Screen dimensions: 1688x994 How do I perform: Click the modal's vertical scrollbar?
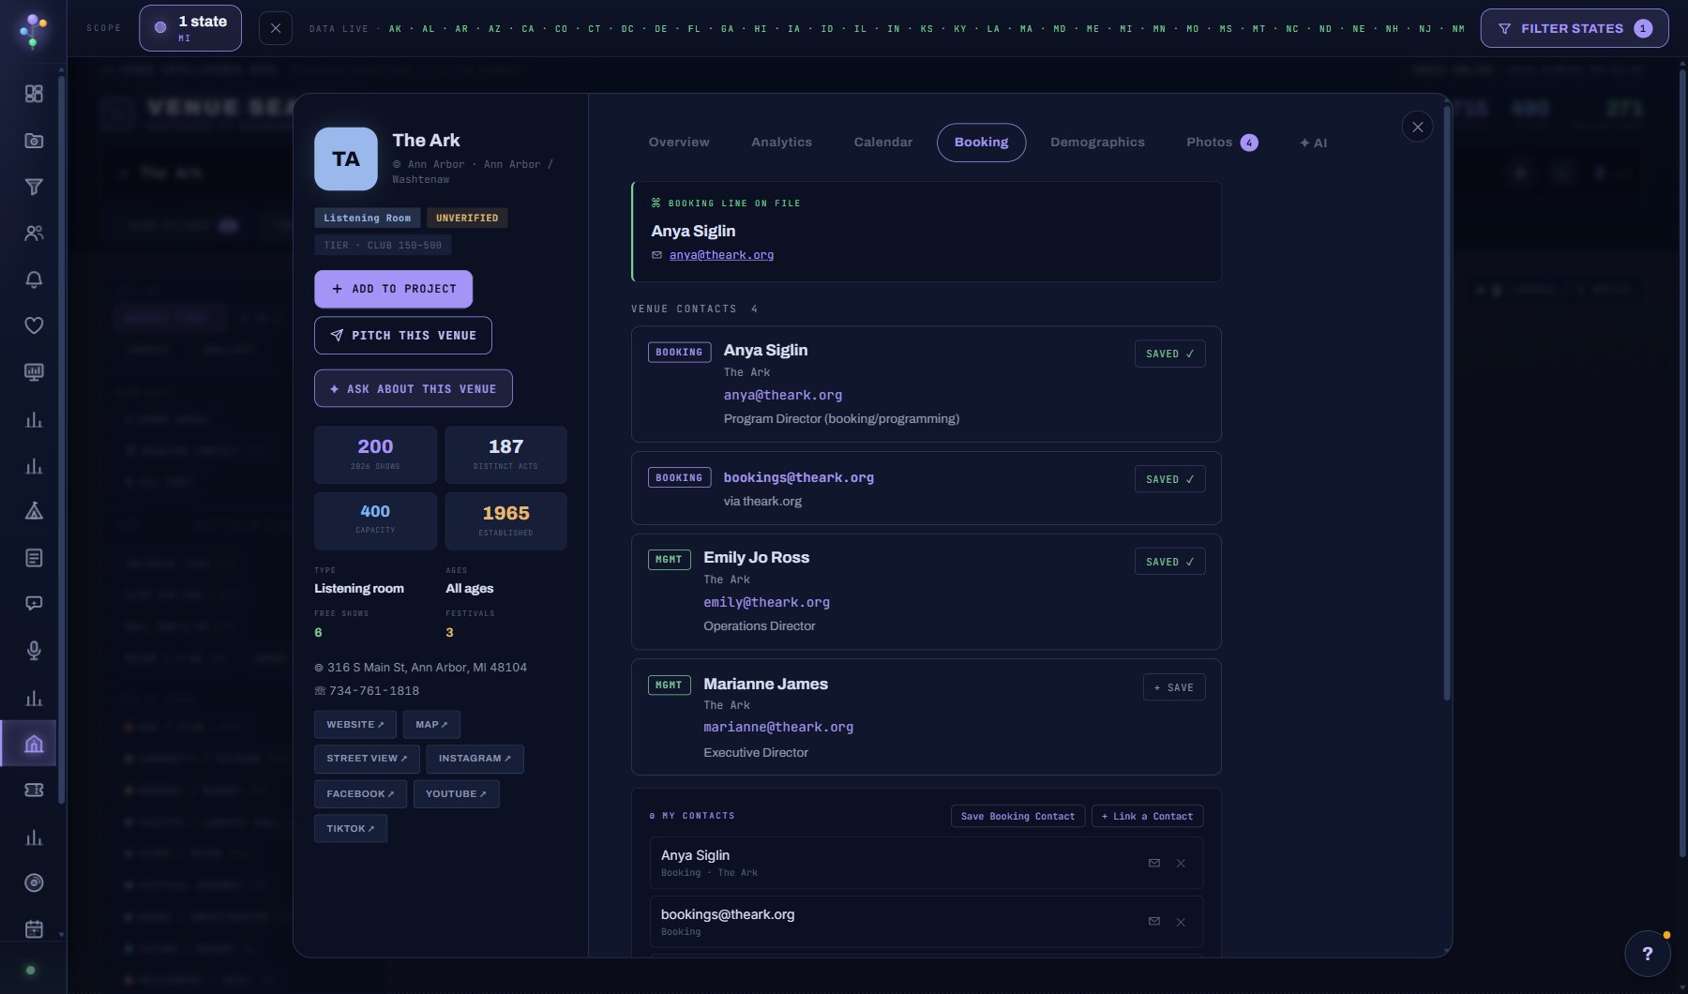point(1447,403)
